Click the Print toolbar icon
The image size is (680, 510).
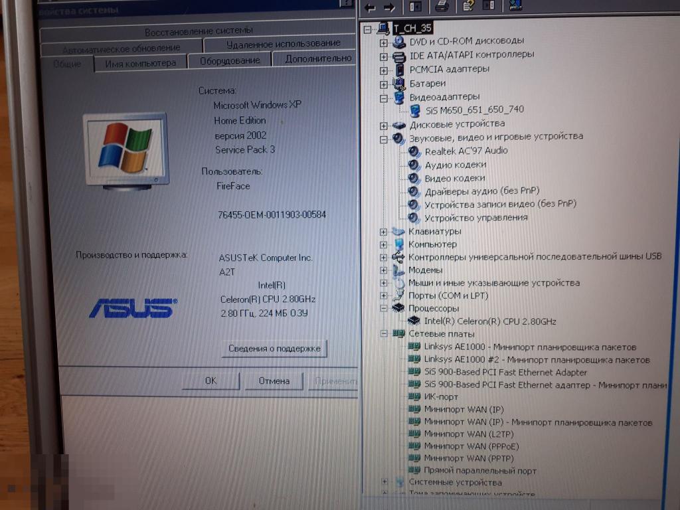click(442, 7)
